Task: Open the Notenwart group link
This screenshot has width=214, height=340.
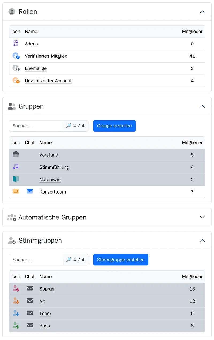Action: coord(50,180)
